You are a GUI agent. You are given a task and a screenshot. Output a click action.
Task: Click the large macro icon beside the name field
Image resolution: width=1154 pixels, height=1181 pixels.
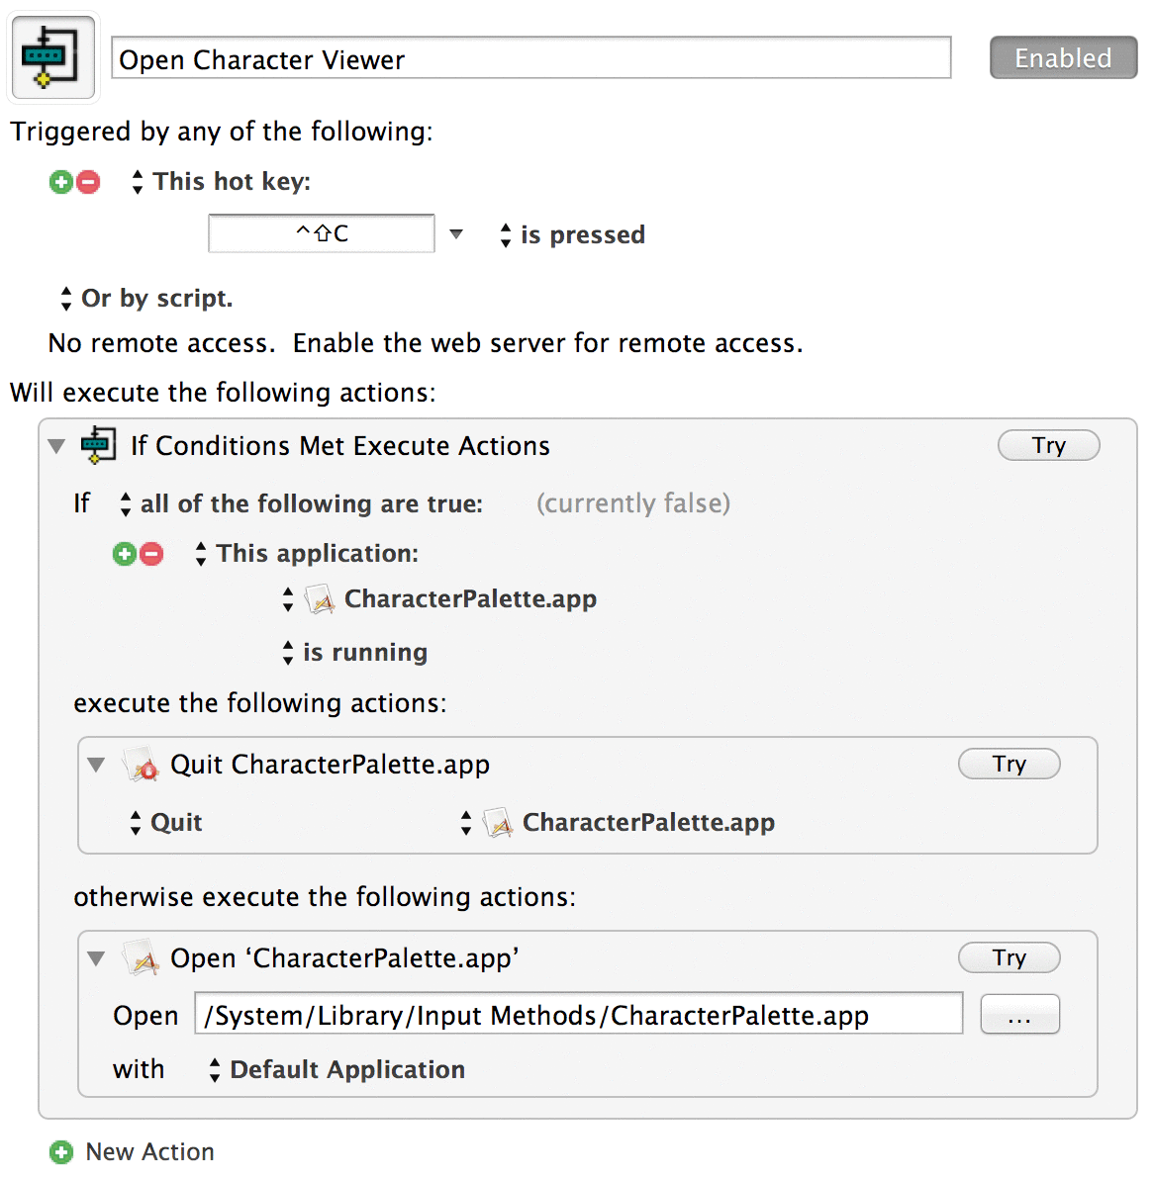(x=52, y=57)
